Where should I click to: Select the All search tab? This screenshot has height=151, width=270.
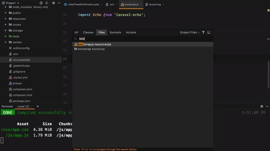pyautogui.click(x=76, y=32)
